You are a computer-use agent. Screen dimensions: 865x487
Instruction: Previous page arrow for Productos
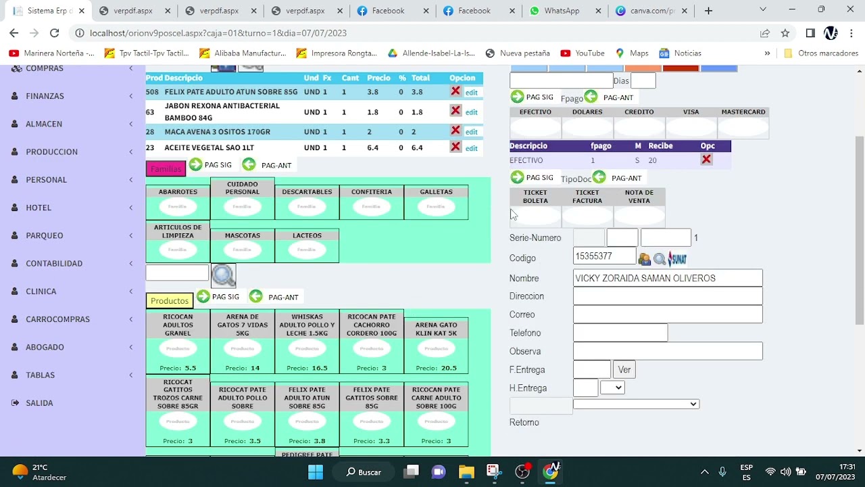256,296
